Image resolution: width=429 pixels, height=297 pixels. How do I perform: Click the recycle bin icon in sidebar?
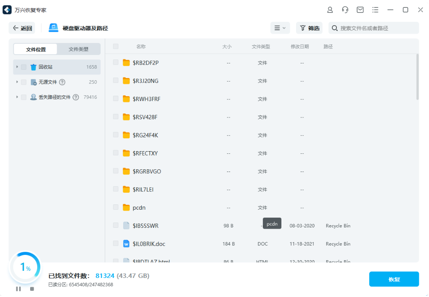pos(33,67)
